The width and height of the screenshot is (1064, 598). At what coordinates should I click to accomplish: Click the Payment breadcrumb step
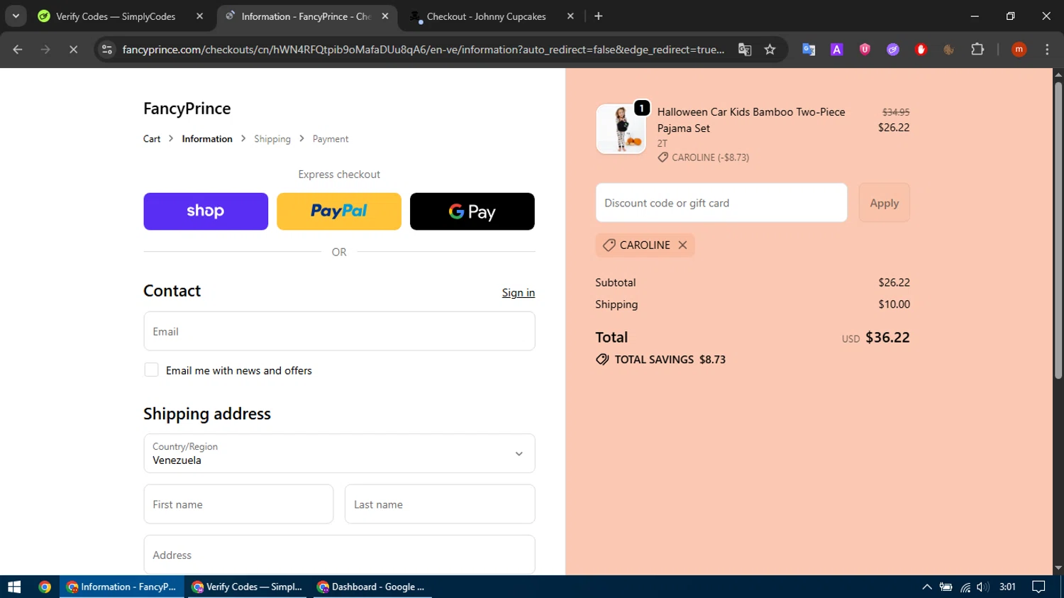[x=331, y=139]
